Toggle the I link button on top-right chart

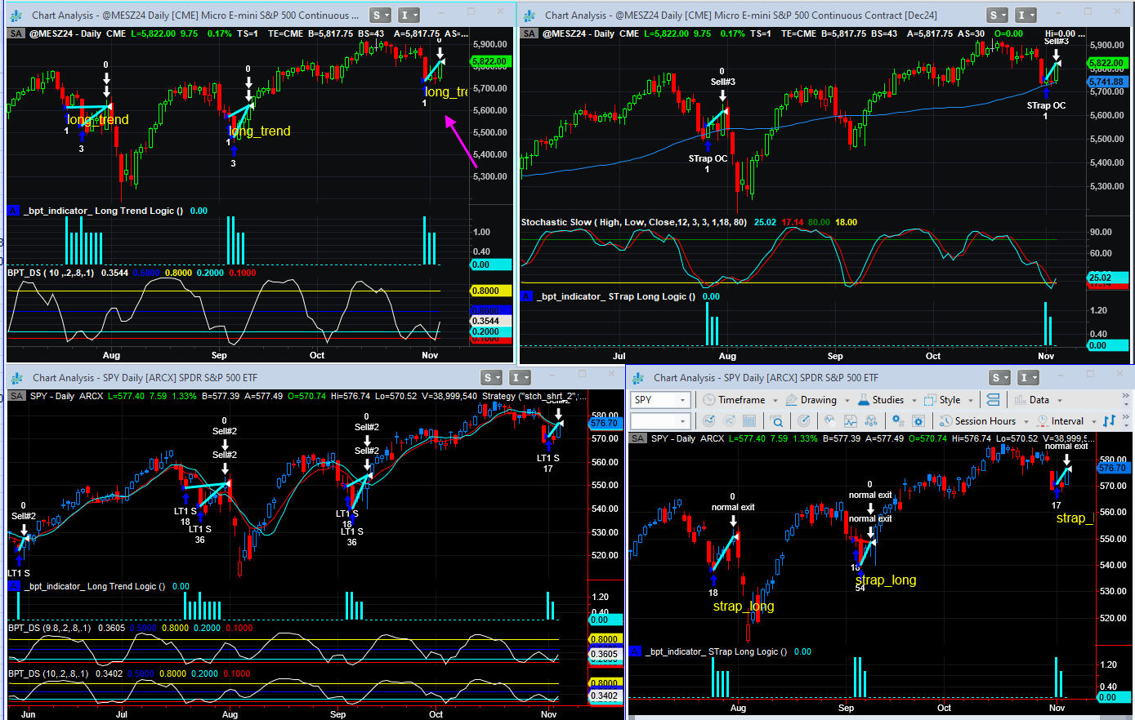[1025, 15]
